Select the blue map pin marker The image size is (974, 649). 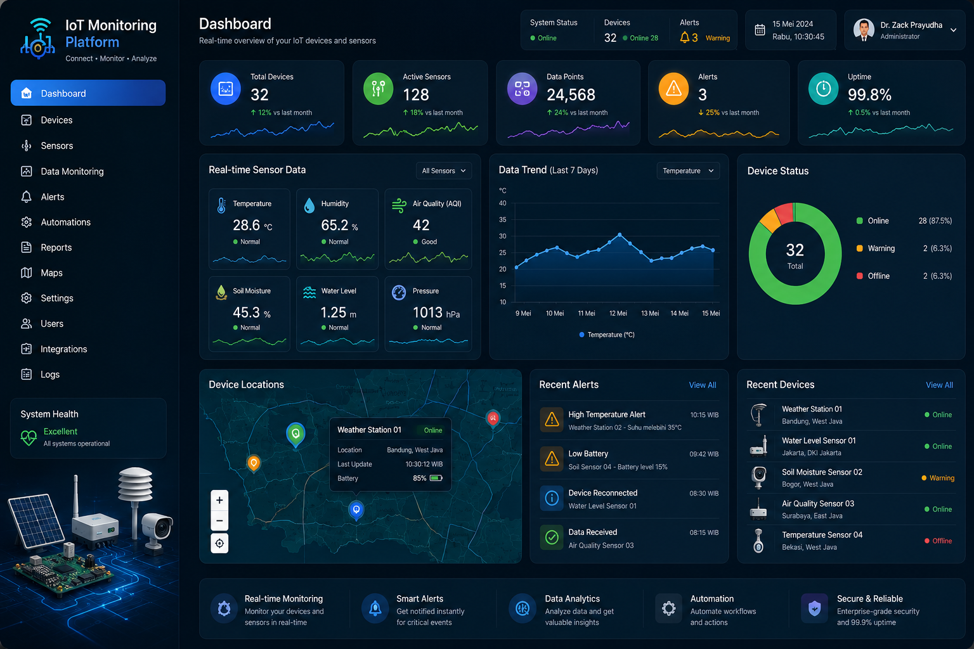coord(356,510)
